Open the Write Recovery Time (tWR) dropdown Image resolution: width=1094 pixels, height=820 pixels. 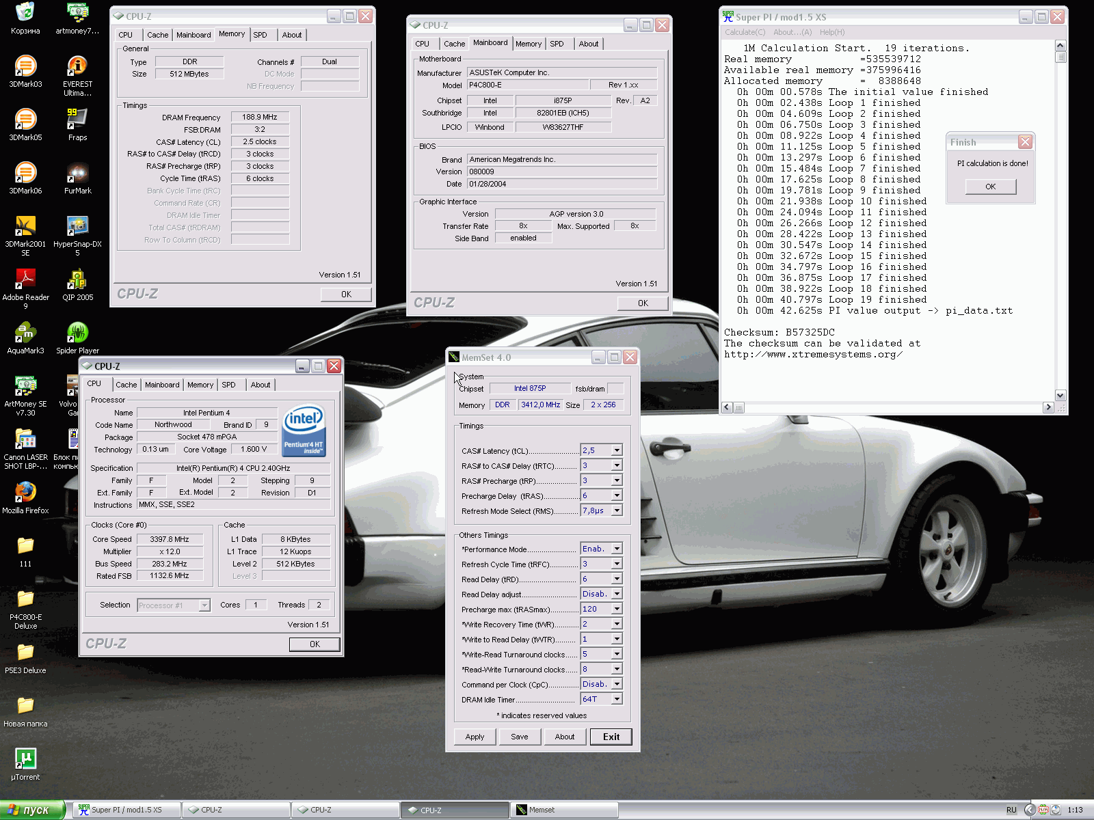pos(617,624)
